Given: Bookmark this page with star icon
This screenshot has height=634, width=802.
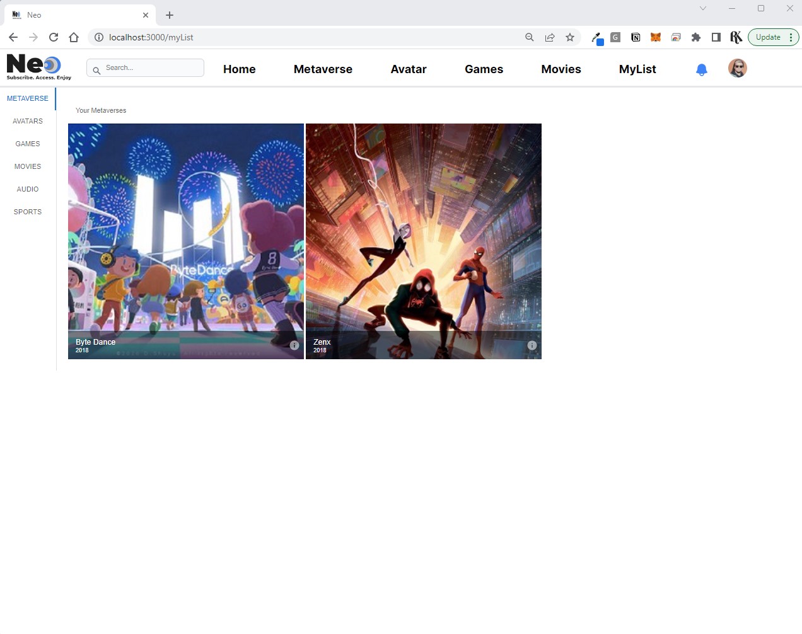Looking at the screenshot, I should point(570,37).
